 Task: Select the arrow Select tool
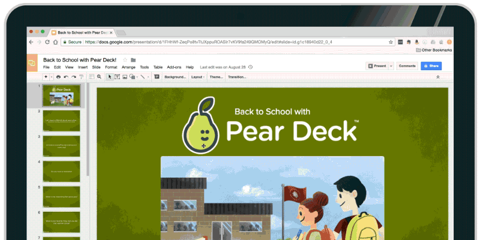(x=110, y=77)
